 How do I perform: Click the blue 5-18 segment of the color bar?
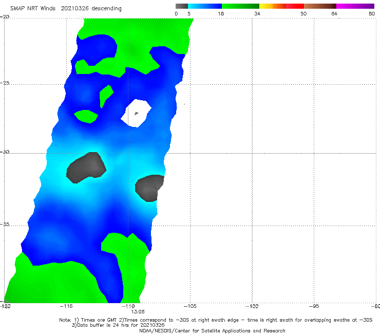[x=205, y=6]
